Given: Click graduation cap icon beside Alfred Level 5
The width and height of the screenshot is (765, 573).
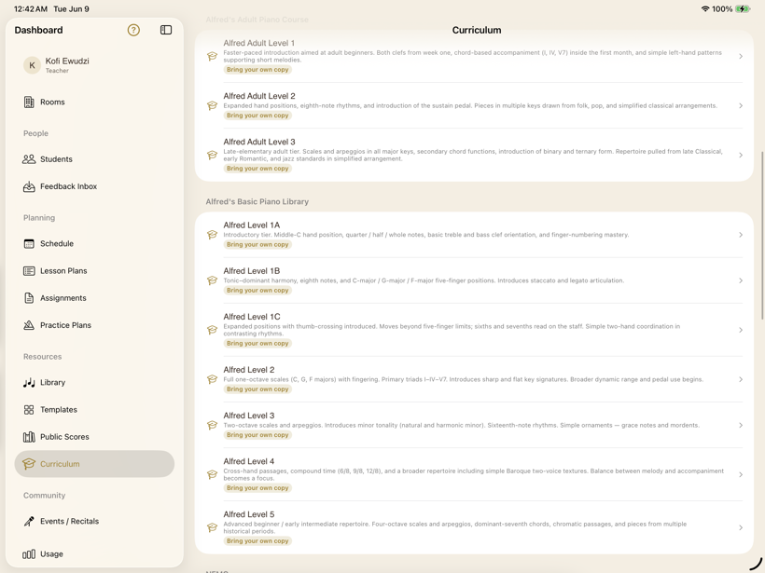Looking at the screenshot, I should [x=212, y=527].
